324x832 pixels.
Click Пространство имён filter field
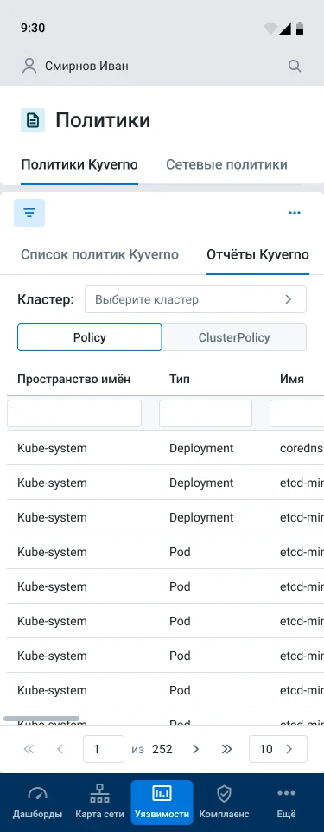click(74, 413)
